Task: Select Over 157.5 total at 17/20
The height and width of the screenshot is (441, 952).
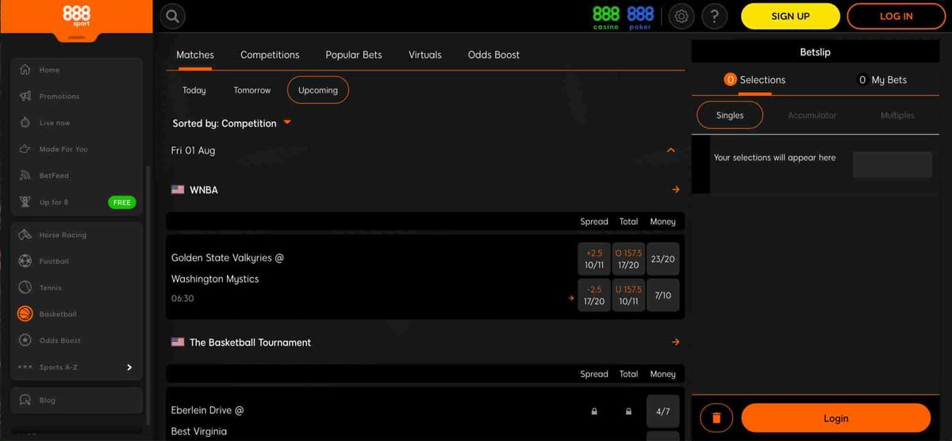Action: tap(628, 259)
